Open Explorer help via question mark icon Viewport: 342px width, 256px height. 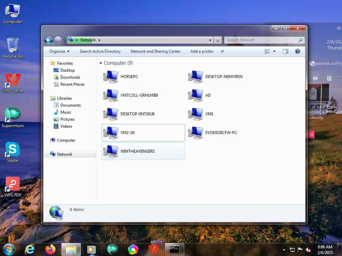tap(297, 51)
